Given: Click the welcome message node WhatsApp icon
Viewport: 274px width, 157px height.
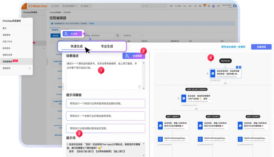Looking at the screenshot, I should click(x=213, y=73).
